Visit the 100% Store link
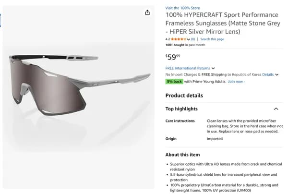 182,8
